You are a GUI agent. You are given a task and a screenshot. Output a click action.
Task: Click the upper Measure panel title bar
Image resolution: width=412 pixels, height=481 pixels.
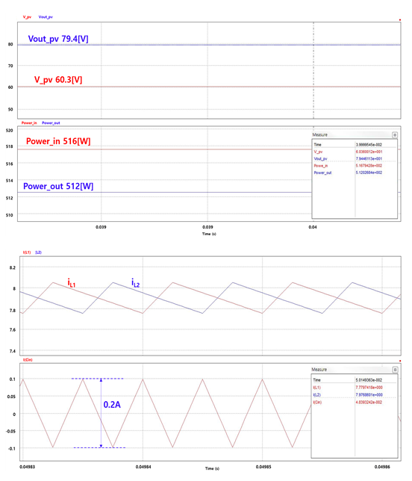pyautogui.click(x=352, y=135)
